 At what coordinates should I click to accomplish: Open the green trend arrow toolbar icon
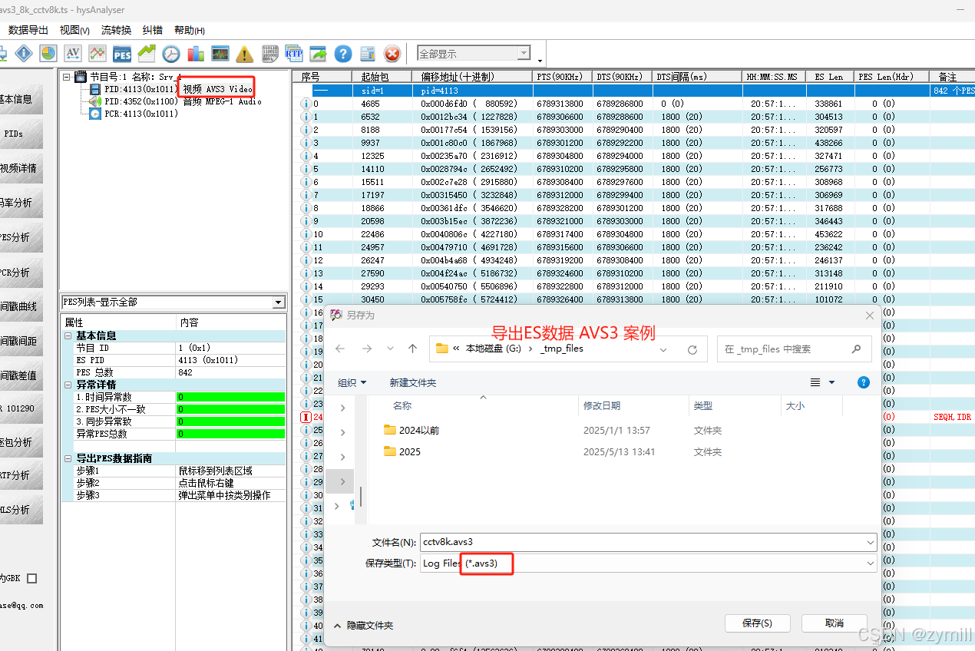coord(147,54)
